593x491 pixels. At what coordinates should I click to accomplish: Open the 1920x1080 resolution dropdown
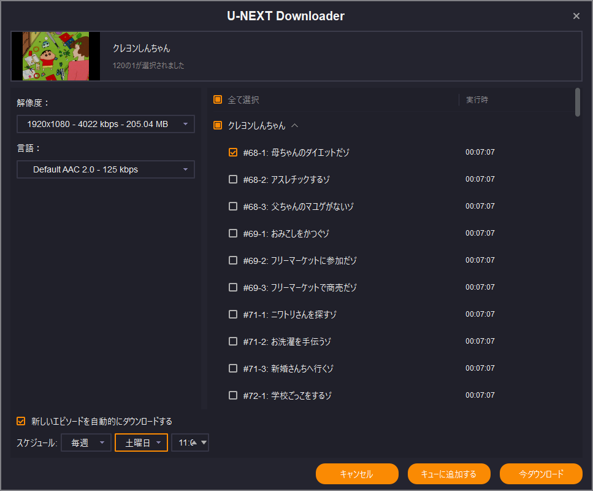pos(105,124)
